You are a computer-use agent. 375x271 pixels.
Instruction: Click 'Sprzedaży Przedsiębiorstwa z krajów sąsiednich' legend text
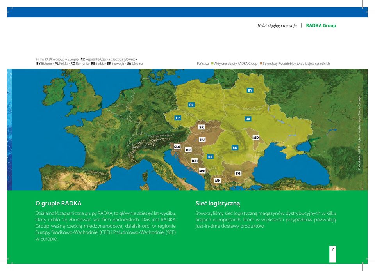tap(296, 64)
